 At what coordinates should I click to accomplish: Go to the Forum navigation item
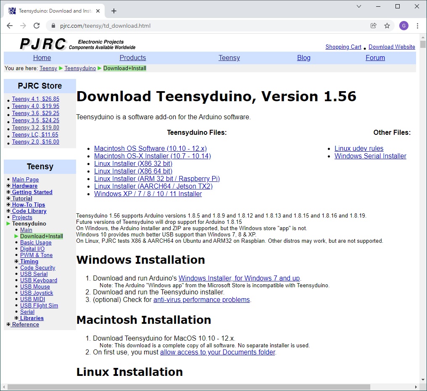(x=375, y=58)
